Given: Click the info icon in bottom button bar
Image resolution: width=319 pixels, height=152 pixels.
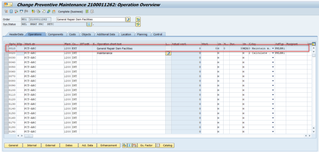Looking at the screenshot, I should coord(130,146).
